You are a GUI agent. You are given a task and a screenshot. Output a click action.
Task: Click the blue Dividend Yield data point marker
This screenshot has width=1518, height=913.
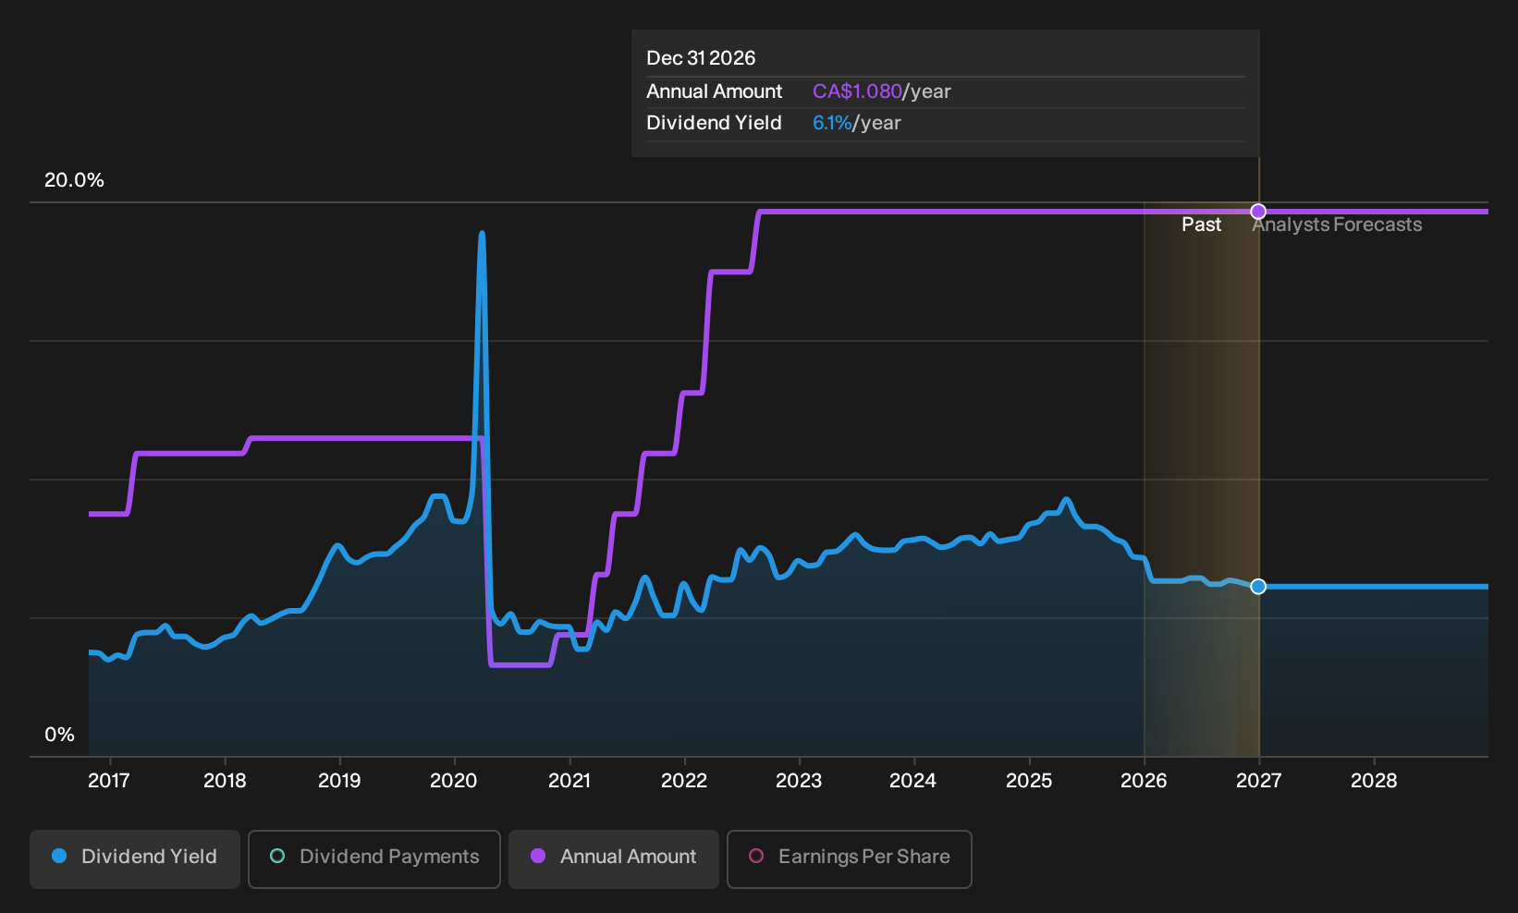click(x=1258, y=587)
